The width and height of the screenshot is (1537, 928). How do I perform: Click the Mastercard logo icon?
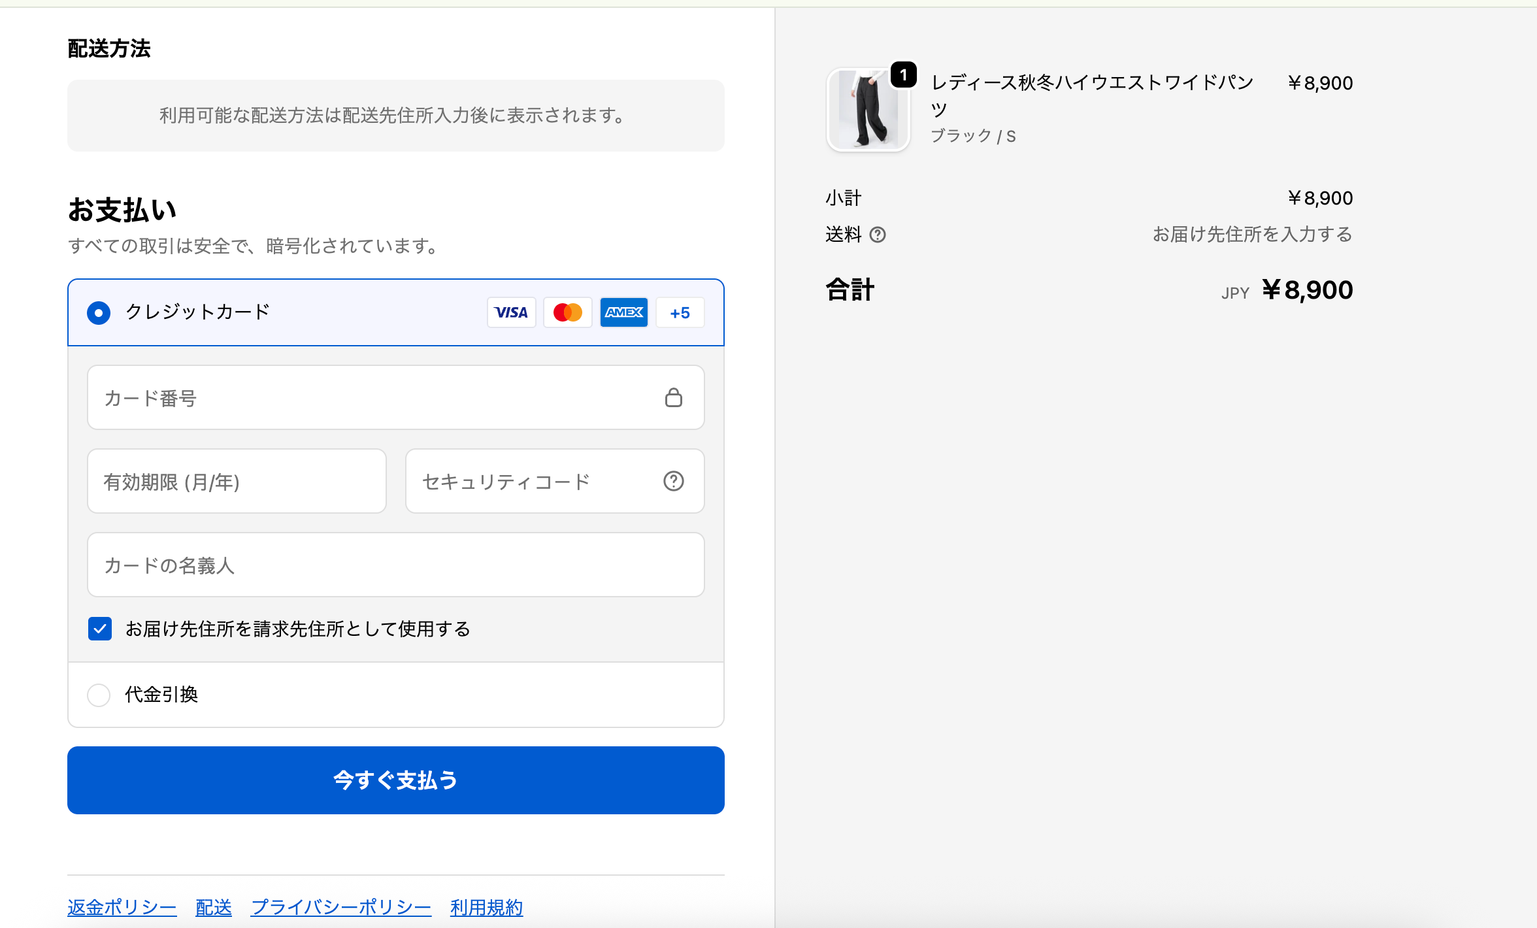[567, 312]
